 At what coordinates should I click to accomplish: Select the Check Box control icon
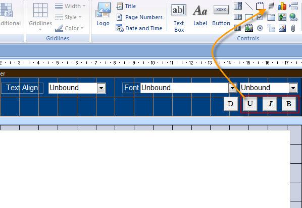coord(260,17)
